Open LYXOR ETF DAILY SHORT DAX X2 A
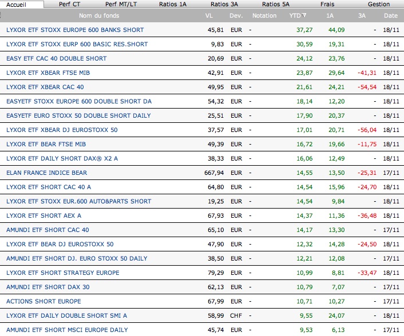 pos(62,158)
